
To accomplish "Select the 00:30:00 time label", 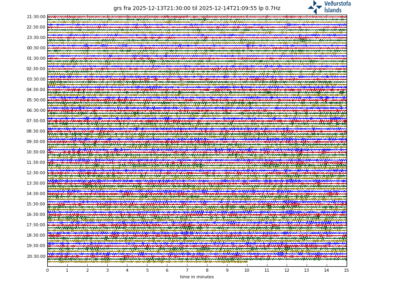I will 36,48.
